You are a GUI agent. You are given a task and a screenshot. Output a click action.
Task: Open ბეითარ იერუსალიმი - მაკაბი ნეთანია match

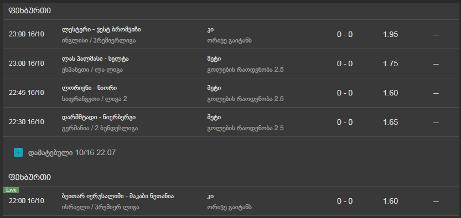(118, 196)
